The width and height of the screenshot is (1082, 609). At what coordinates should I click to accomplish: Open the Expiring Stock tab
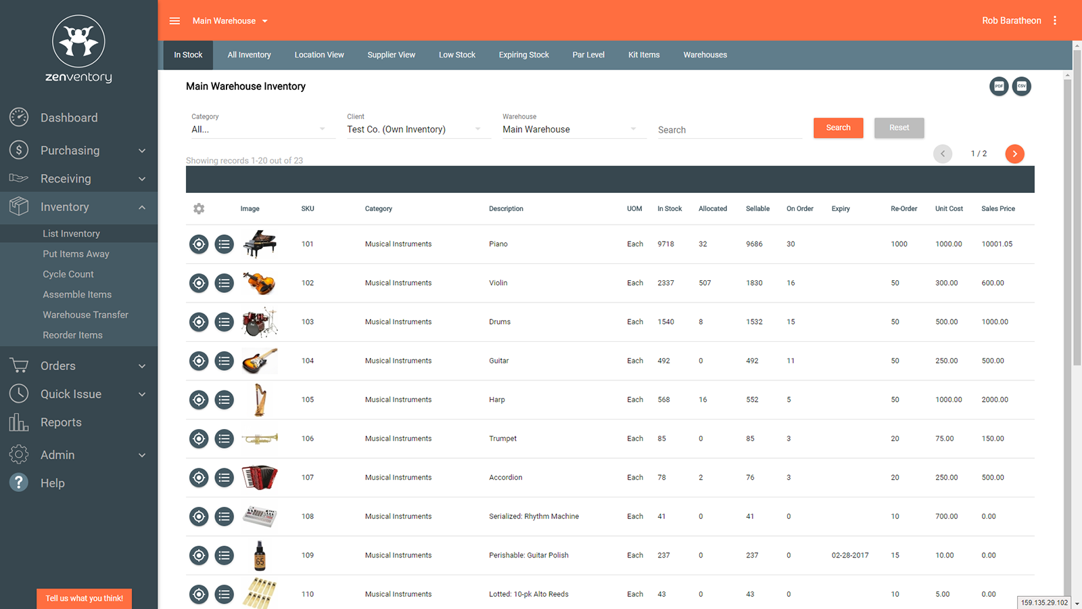click(x=523, y=55)
